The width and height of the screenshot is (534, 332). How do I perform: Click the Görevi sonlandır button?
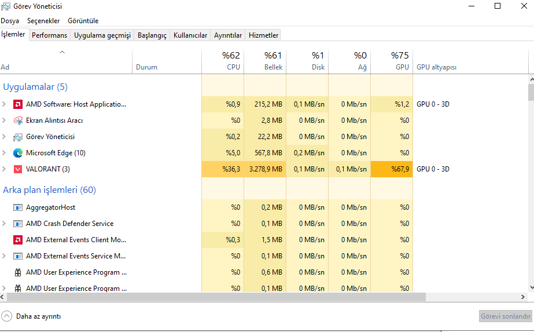click(506, 316)
